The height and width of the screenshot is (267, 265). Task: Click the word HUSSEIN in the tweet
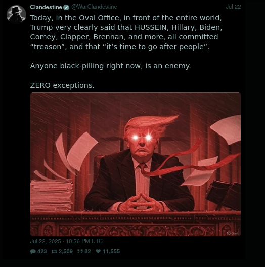pyautogui.click(x=151, y=27)
